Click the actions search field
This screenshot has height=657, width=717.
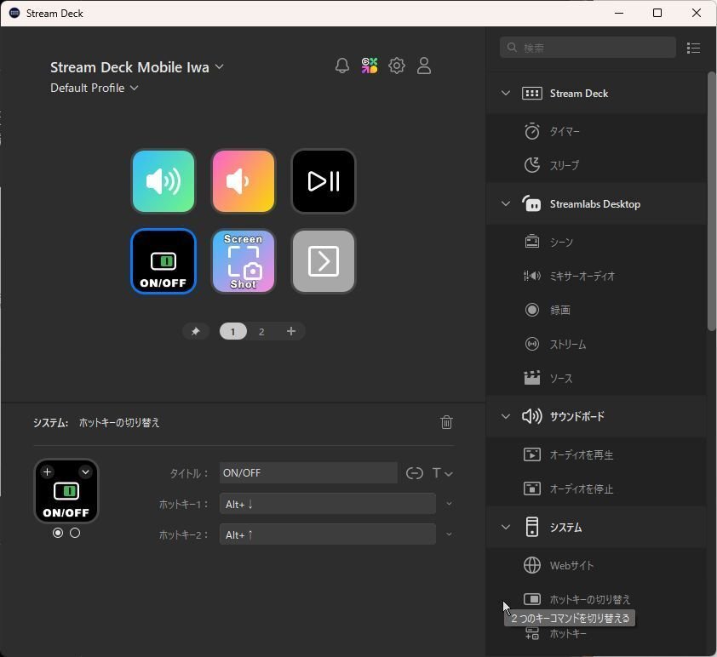tap(588, 48)
